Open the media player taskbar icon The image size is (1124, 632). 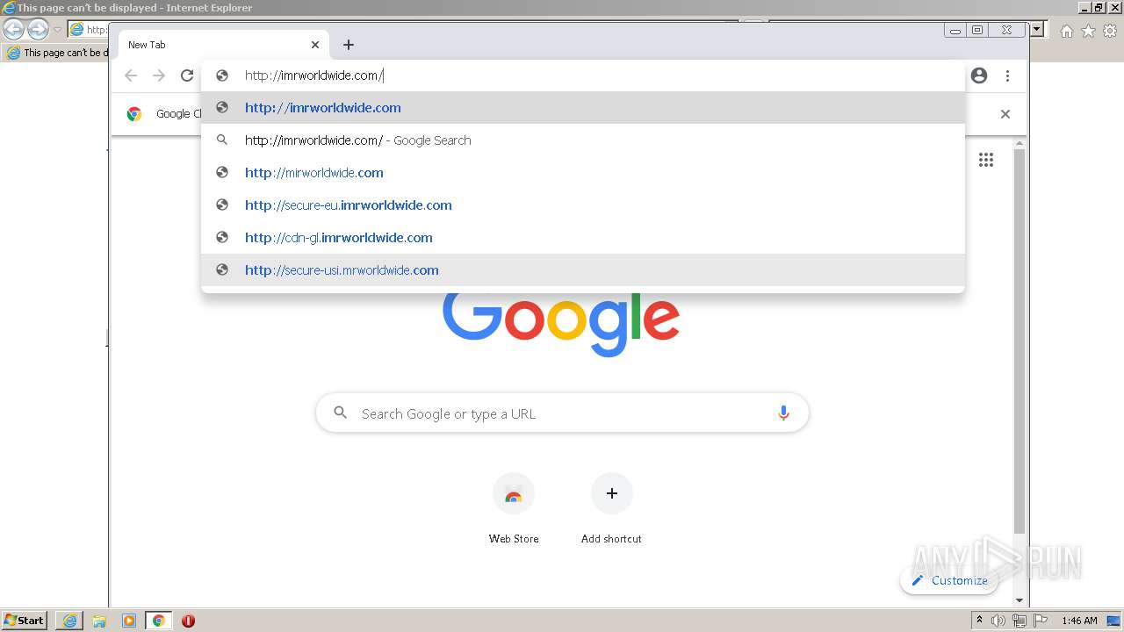(x=129, y=621)
